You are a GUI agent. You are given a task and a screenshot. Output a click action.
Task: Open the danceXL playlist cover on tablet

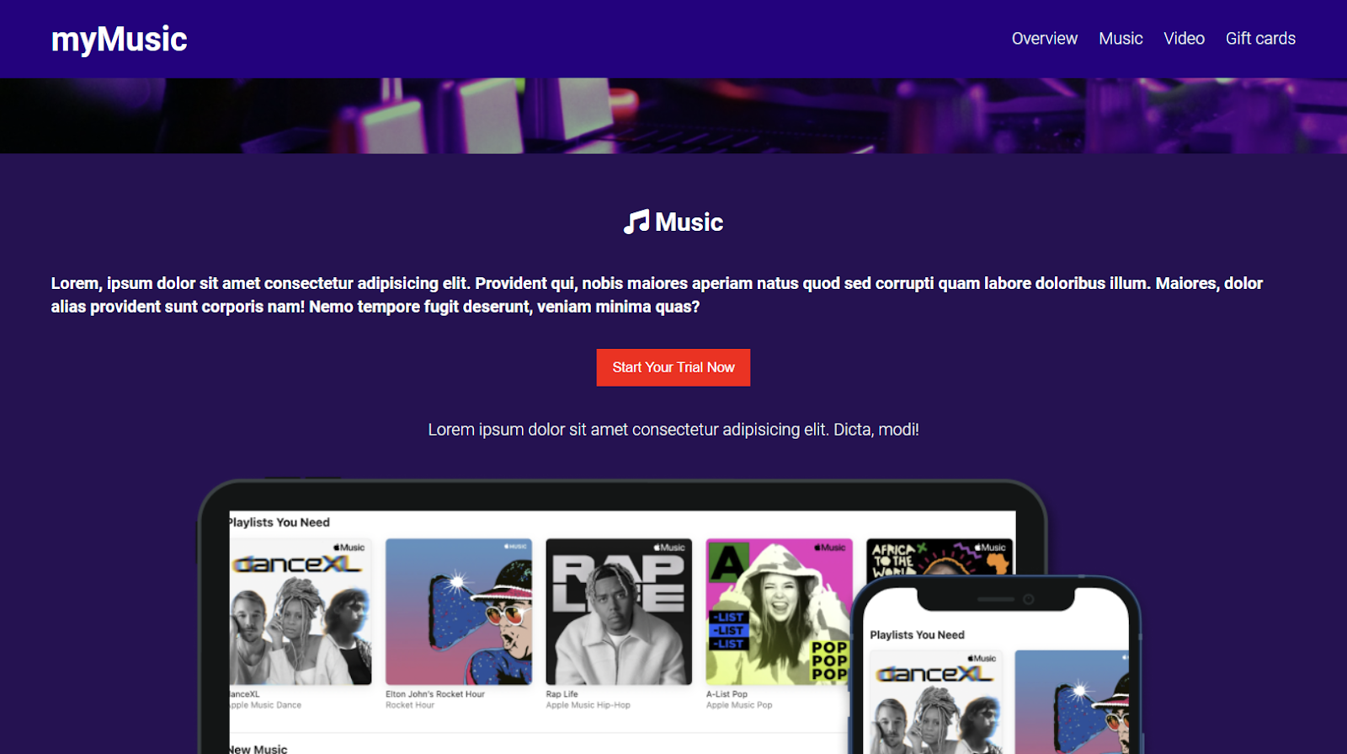[301, 612]
